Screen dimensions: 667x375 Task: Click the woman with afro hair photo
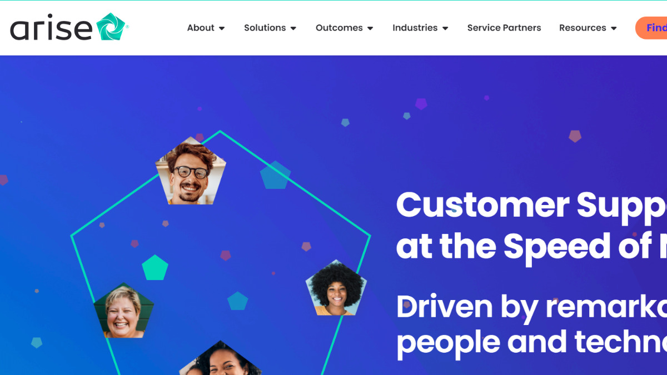coord(336,288)
